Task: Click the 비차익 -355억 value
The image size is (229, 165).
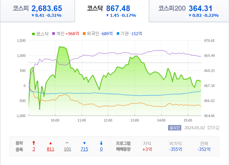Action: coord(175,149)
